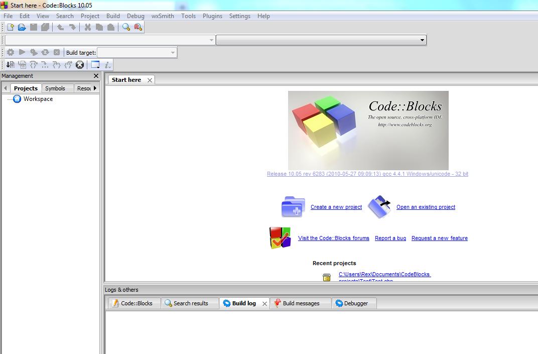The height and width of the screenshot is (354, 538).
Task: Open the Build menu
Action: [113, 16]
